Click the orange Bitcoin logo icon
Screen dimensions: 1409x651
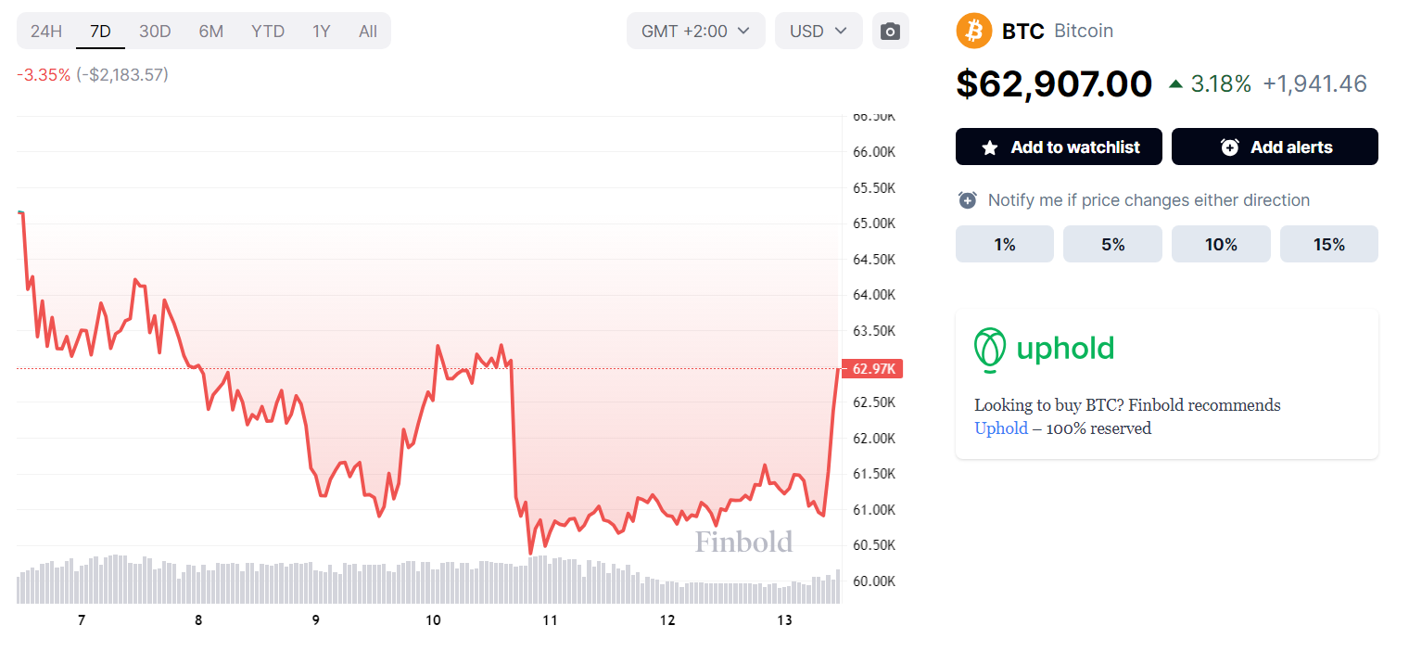click(974, 32)
